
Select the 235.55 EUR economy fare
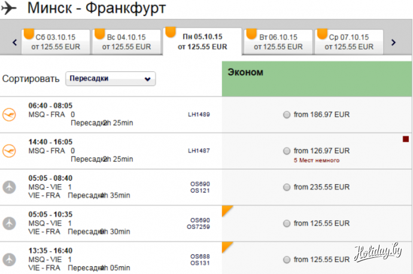click(287, 187)
